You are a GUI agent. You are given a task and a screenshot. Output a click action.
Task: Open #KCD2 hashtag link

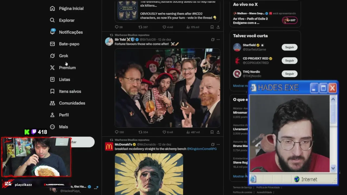coord(197,14)
